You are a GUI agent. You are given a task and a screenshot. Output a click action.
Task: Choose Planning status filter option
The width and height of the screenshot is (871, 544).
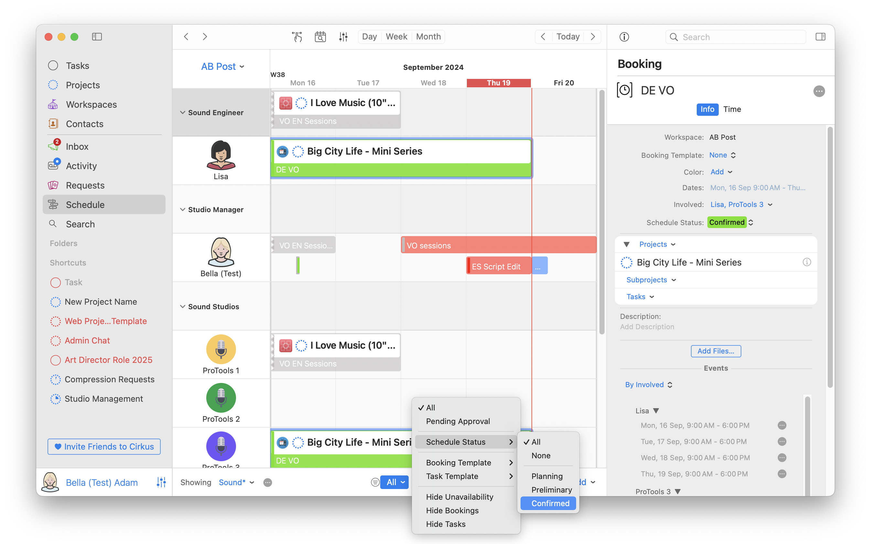pos(547,476)
